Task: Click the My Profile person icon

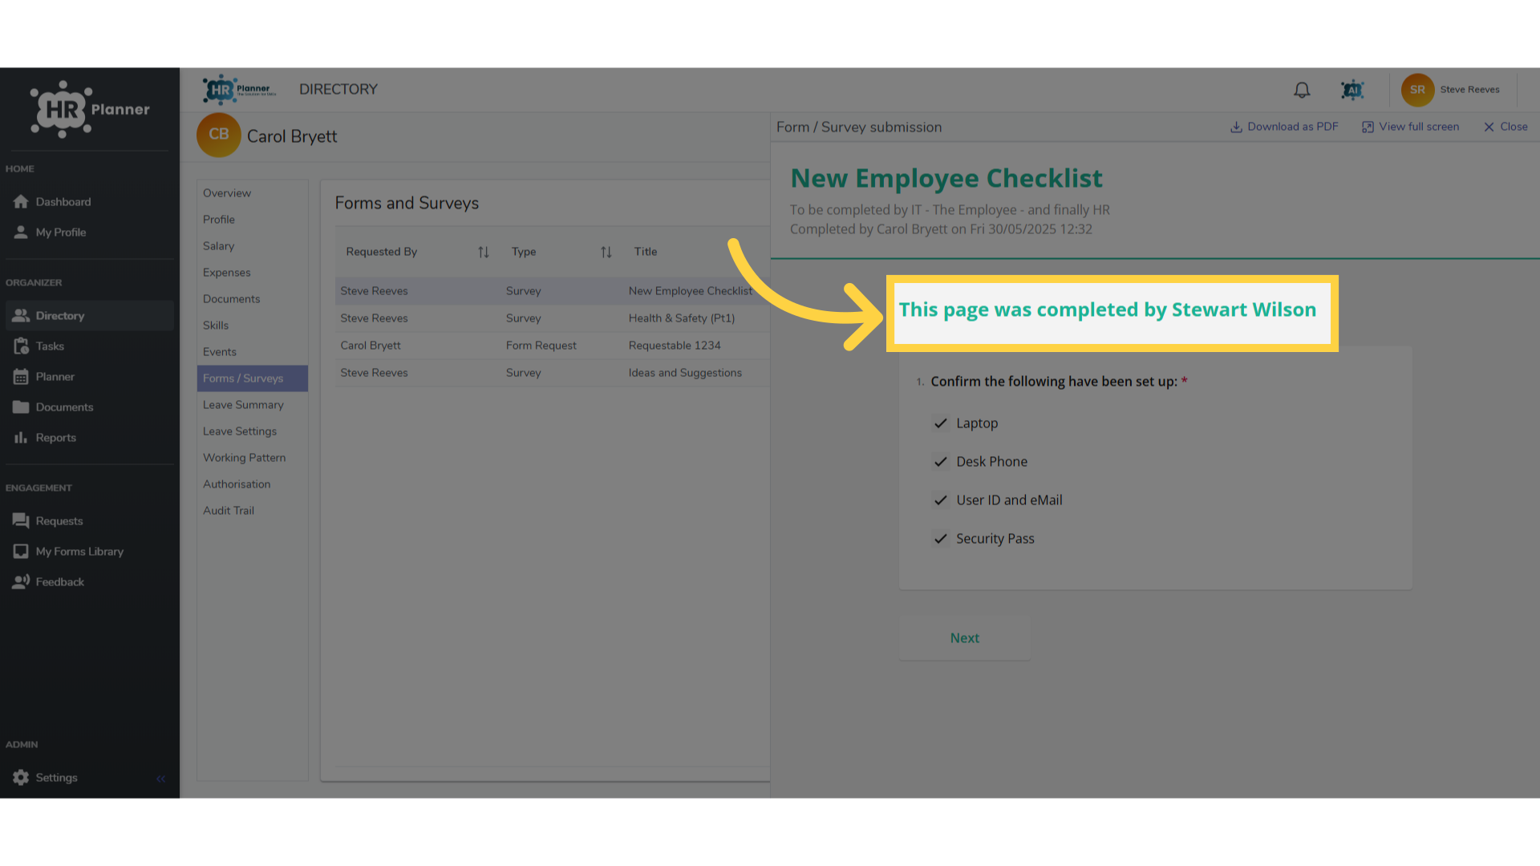Action: 21,232
